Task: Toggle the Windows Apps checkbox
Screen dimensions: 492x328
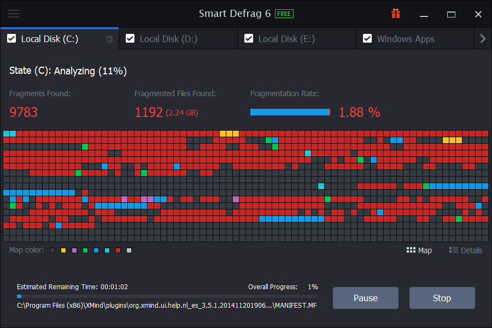Action: click(367, 39)
